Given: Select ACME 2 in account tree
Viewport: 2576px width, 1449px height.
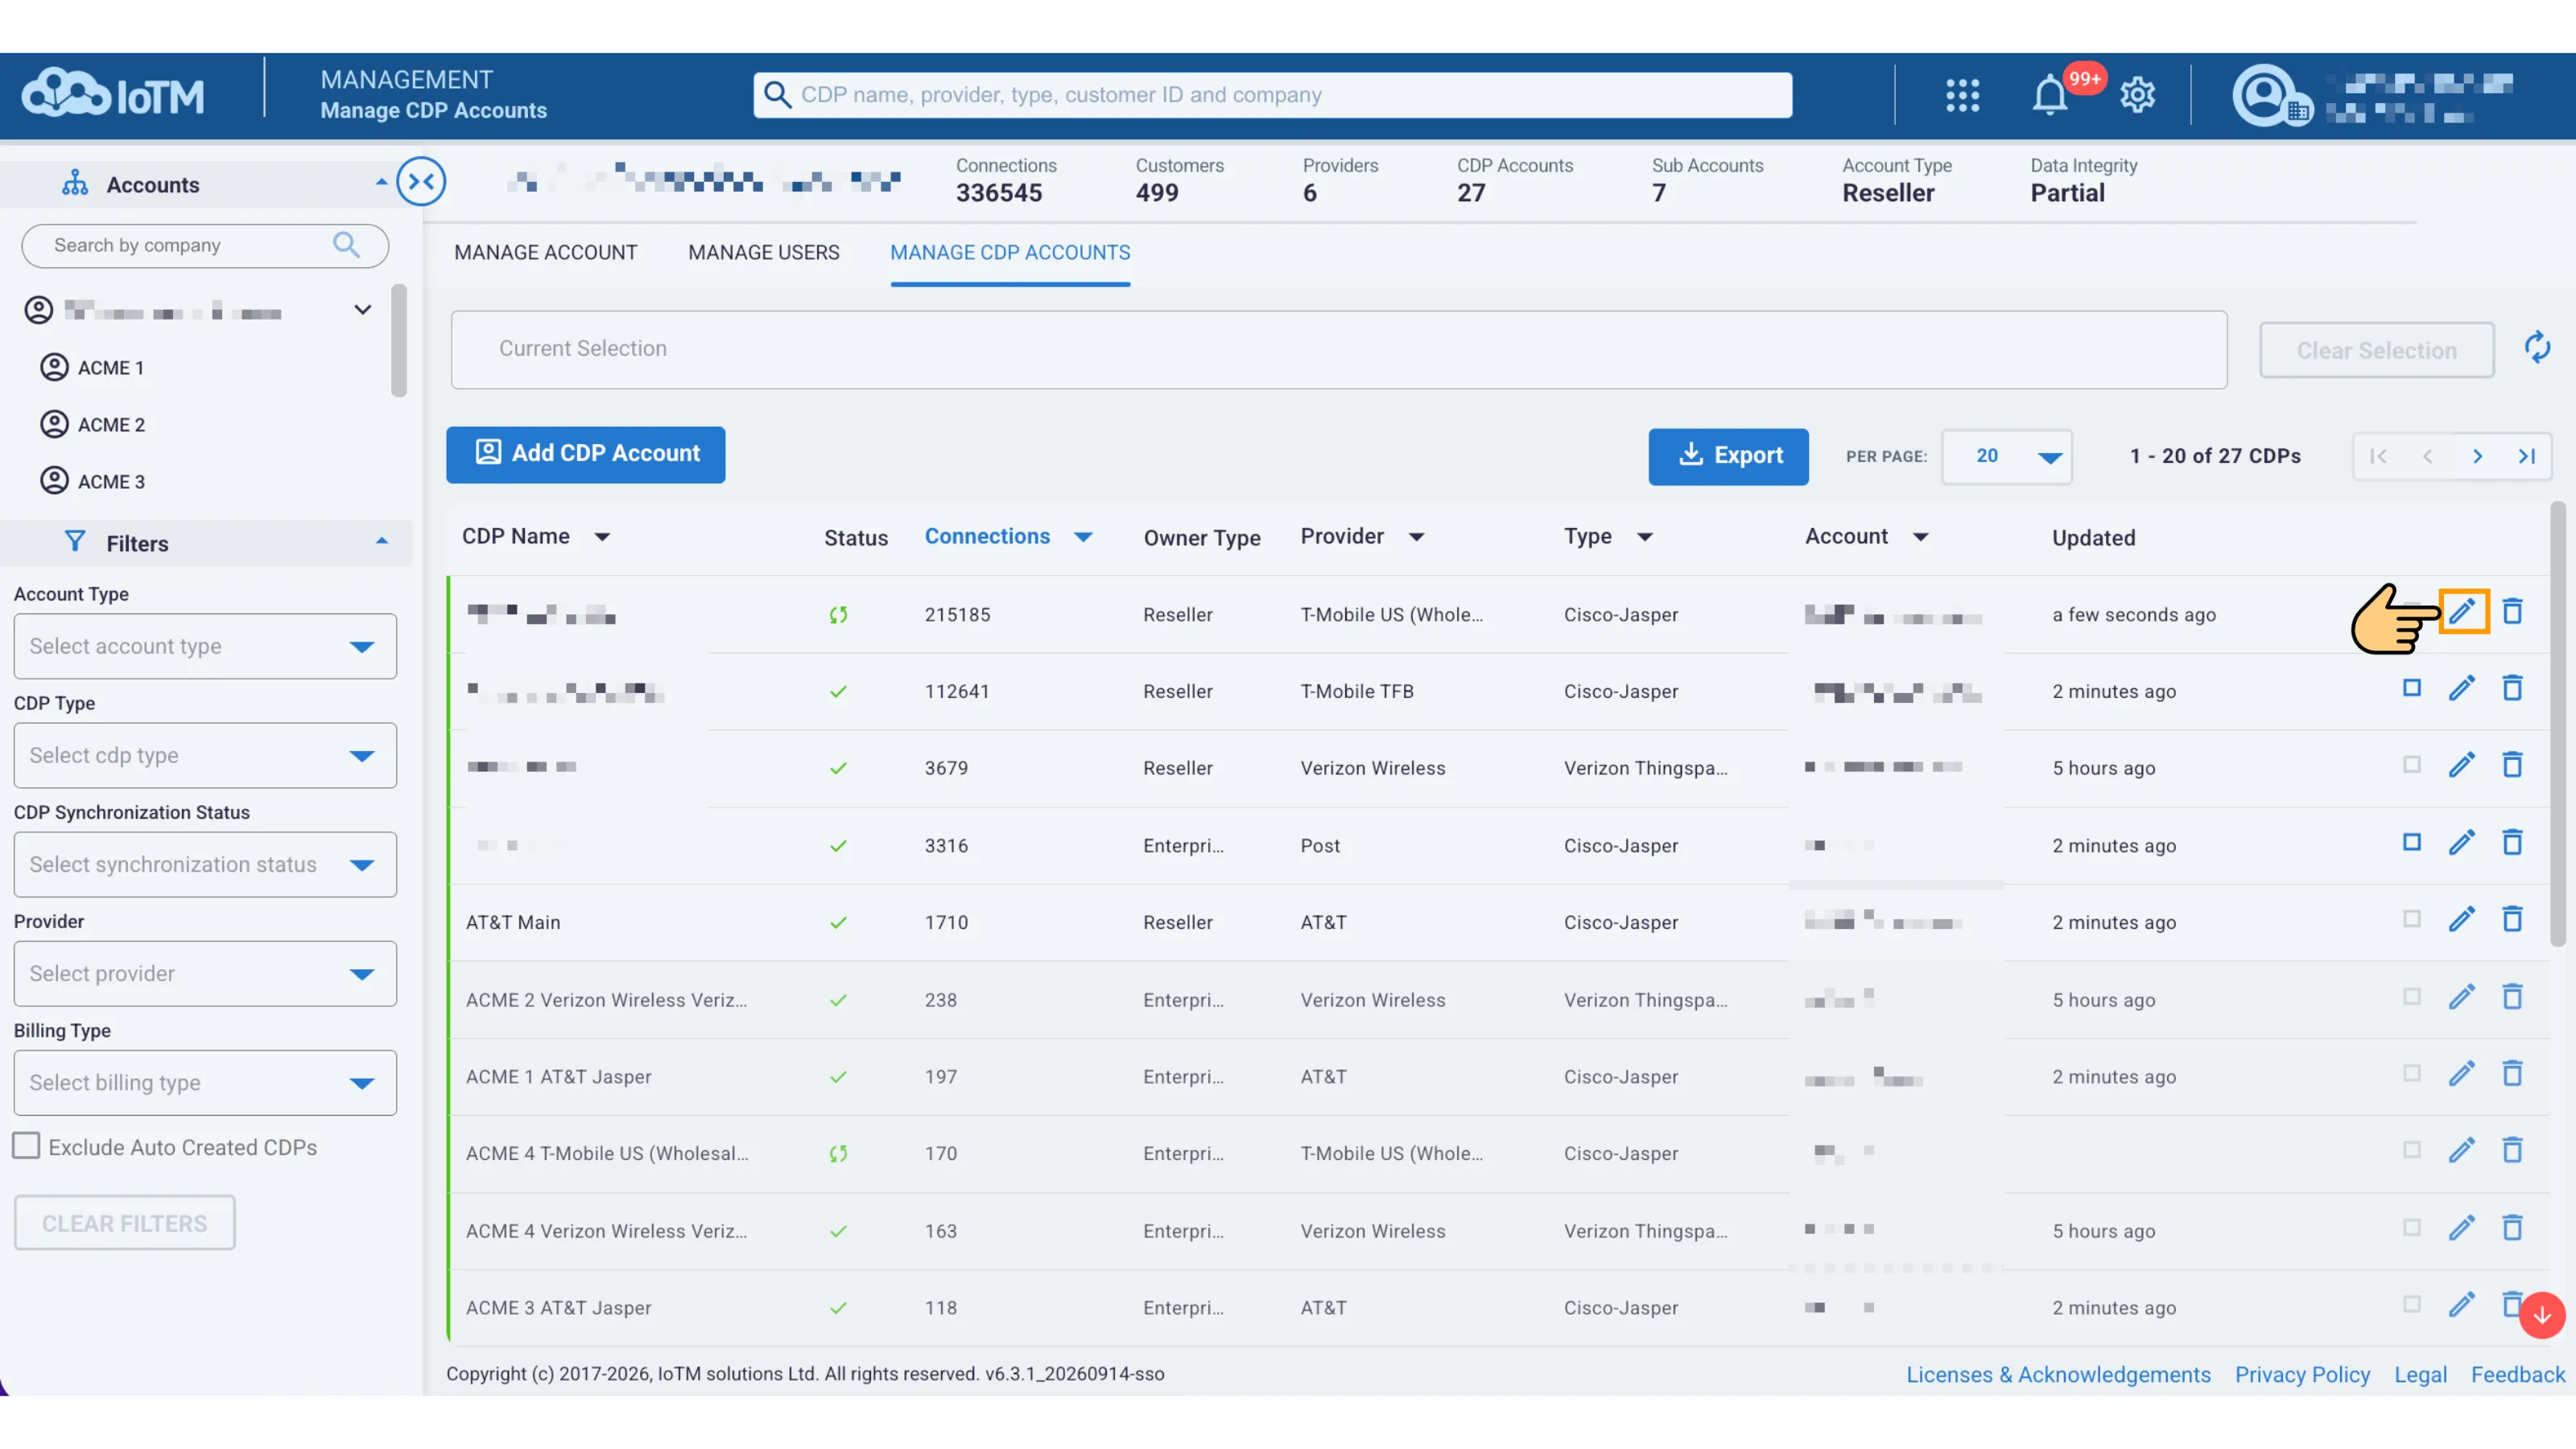Looking at the screenshot, I should click(x=111, y=425).
